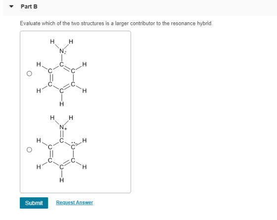
Task: Click the Part B heading
Action: click(x=29, y=6)
